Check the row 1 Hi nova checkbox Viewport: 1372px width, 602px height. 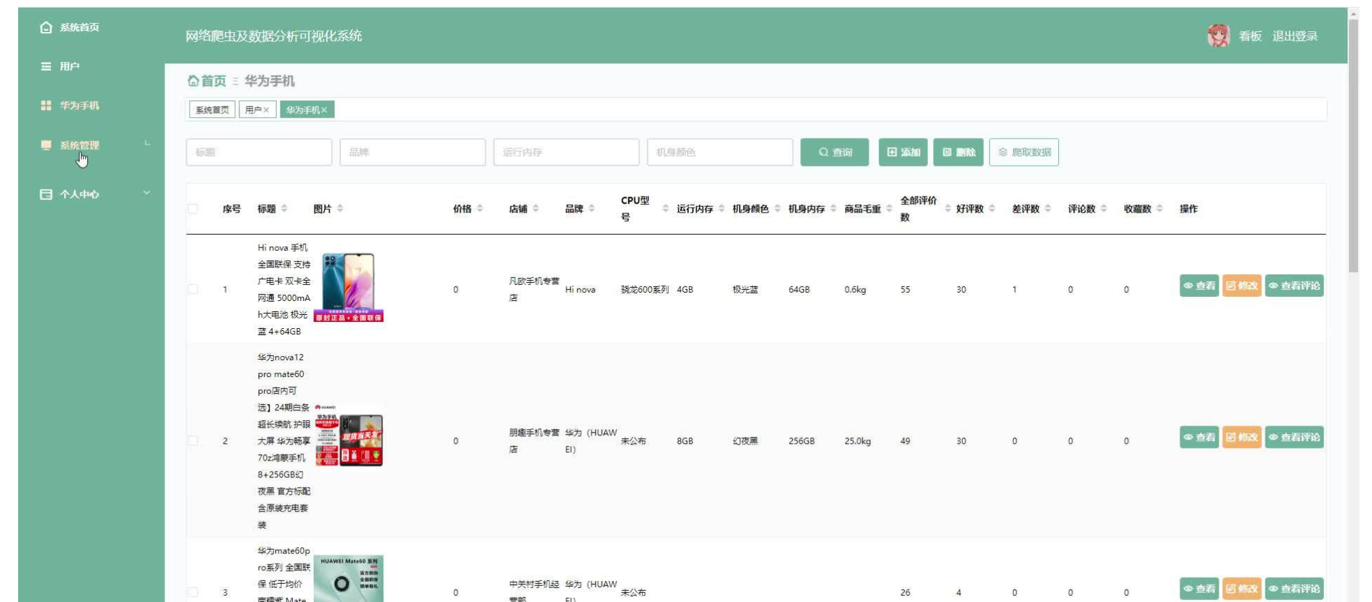pos(193,289)
